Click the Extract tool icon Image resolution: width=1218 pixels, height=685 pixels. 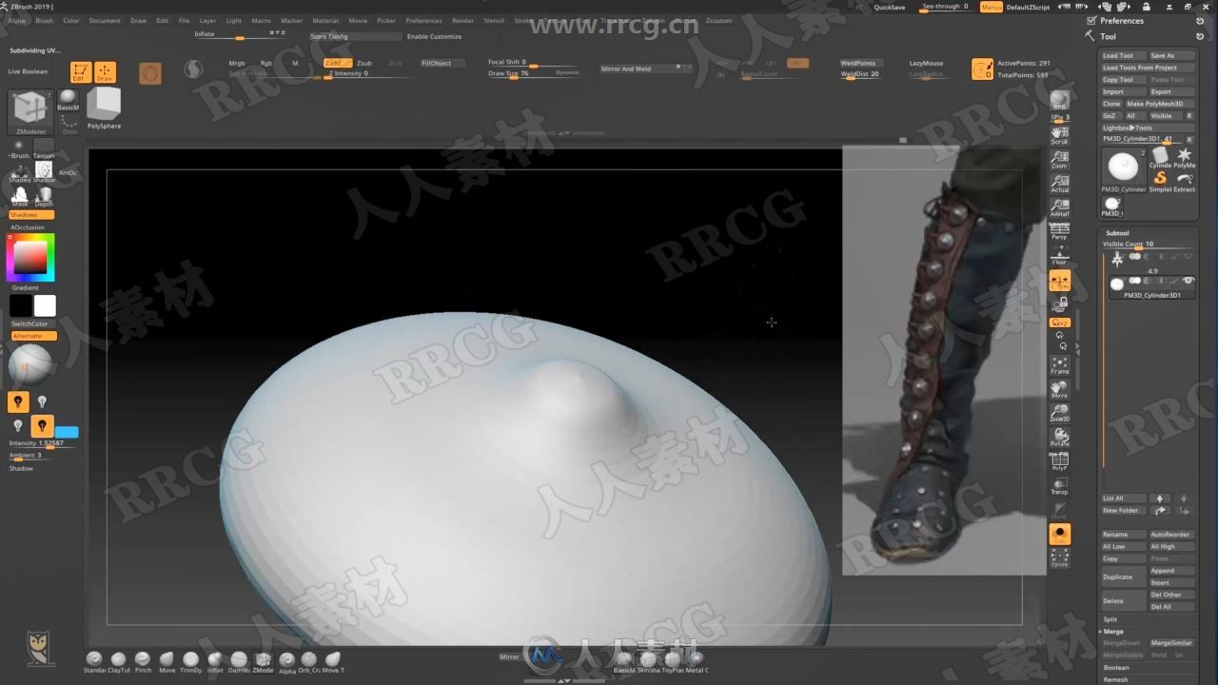[x=1185, y=181]
